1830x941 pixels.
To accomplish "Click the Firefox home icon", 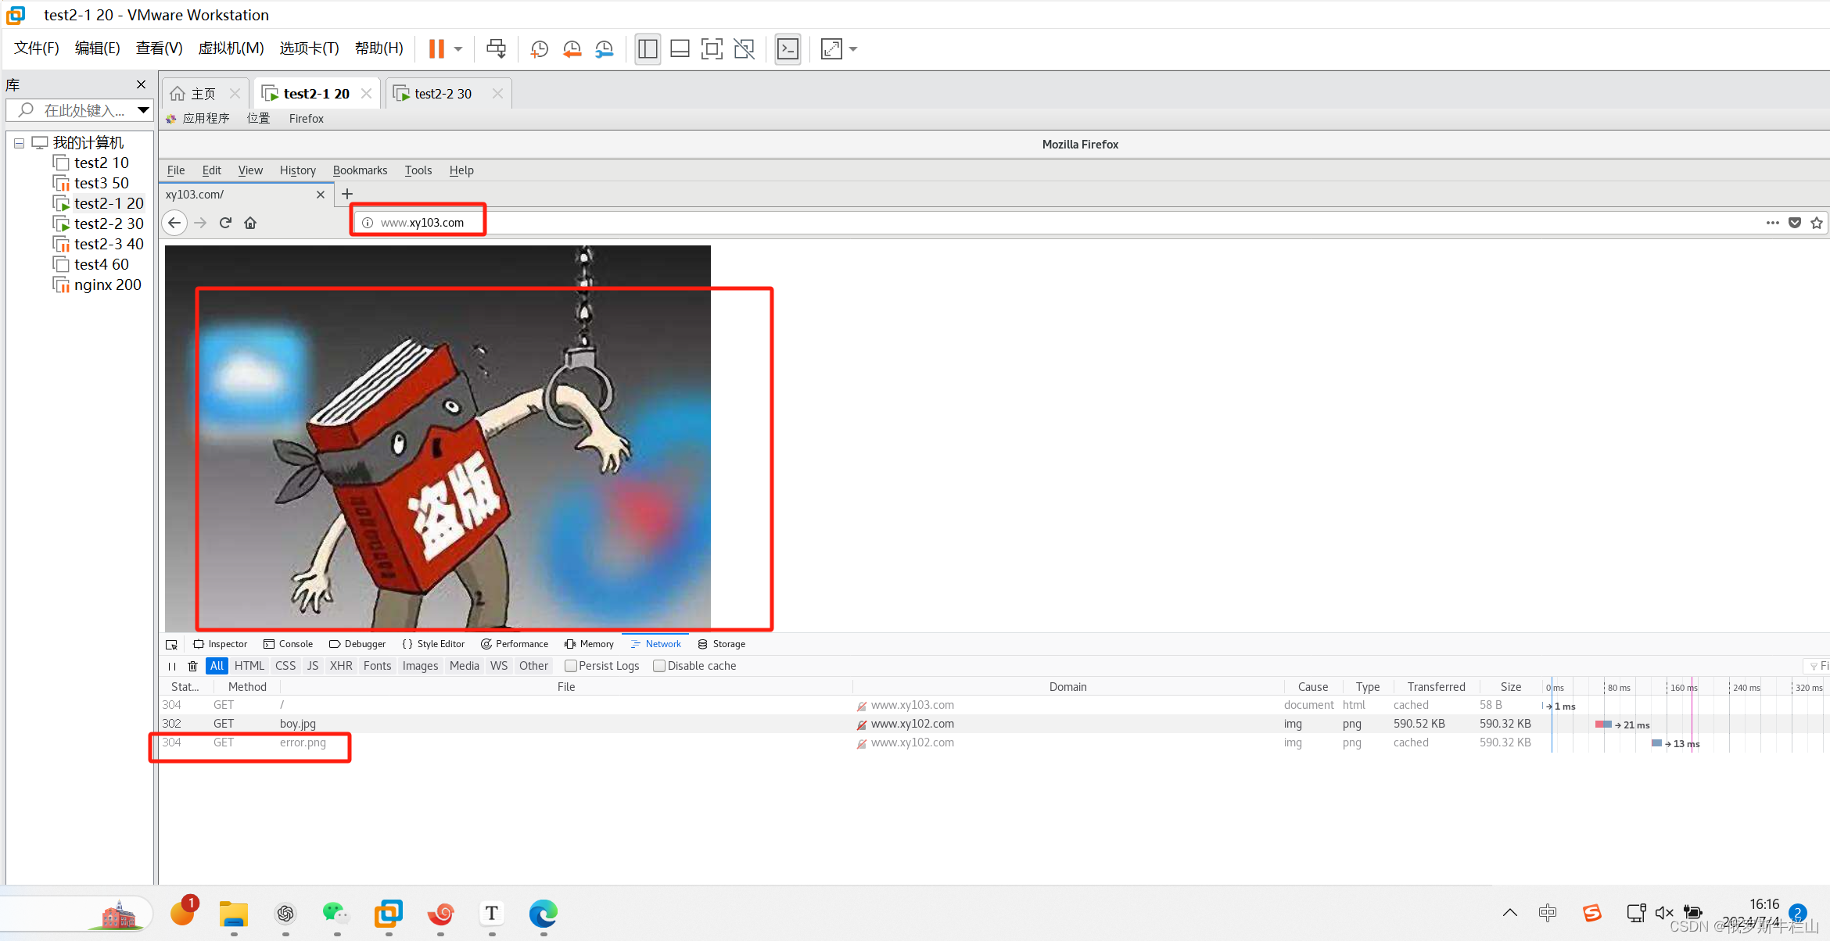I will 250,223.
